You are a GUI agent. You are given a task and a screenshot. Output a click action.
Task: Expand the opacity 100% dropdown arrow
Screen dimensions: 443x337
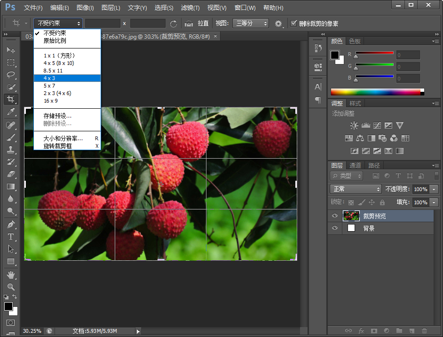434,189
